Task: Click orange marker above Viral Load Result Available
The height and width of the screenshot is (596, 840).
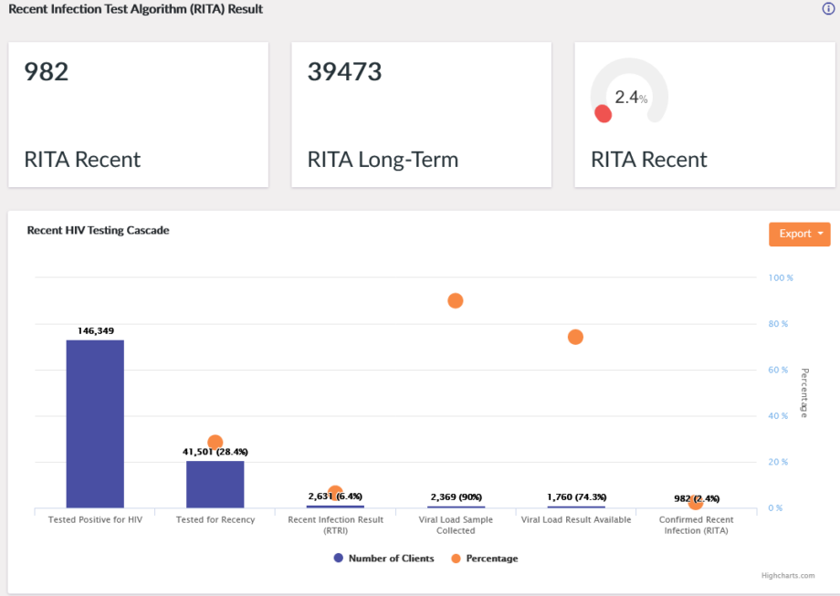Action: click(575, 337)
